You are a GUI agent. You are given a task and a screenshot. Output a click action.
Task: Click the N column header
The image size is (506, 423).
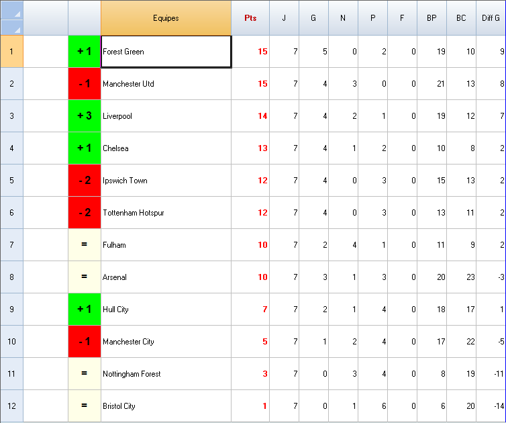(x=343, y=18)
